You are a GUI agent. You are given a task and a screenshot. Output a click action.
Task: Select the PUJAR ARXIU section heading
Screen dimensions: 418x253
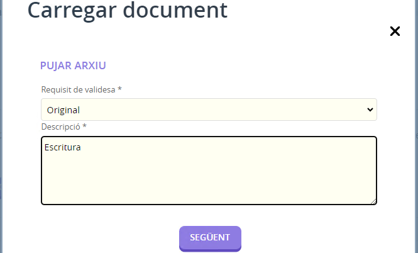tap(73, 65)
